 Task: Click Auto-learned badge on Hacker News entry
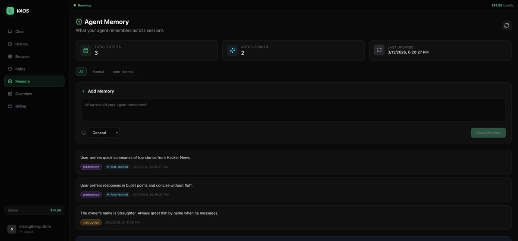click(x=117, y=167)
